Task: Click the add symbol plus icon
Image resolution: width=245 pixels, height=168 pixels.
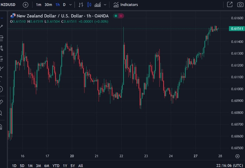Action: click(26, 5)
